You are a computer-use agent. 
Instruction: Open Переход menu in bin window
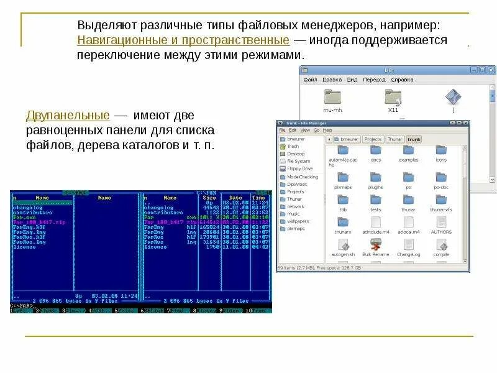click(x=375, y=80)
